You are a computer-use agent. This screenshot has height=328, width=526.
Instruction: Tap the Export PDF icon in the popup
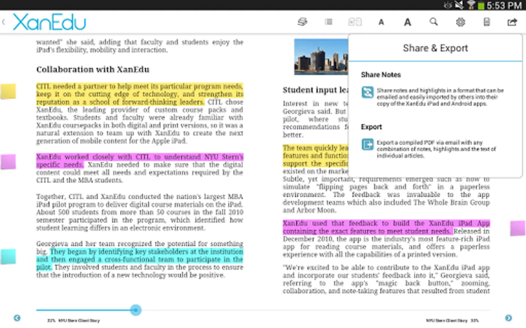(x=367, y=144)
